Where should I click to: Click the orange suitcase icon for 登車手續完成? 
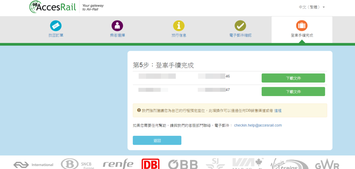302,26
